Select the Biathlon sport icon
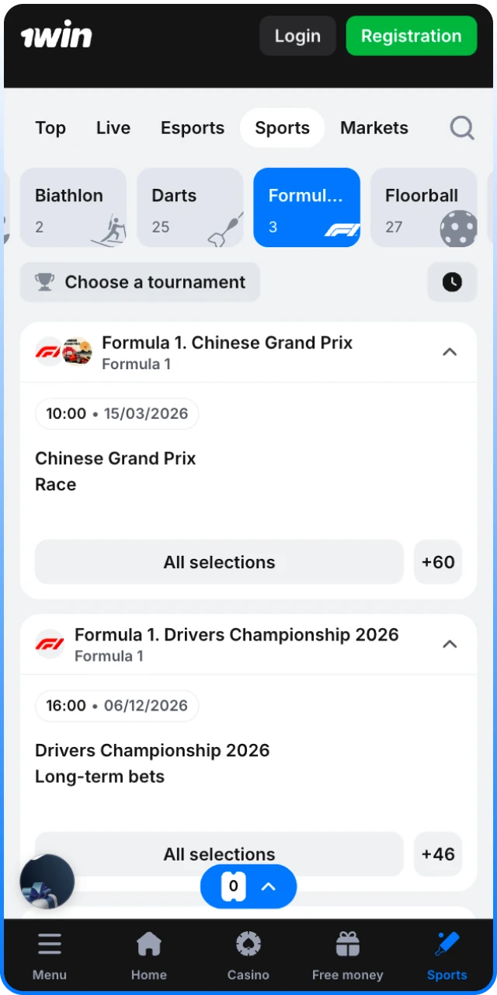This screenshot has height=995, width=497. 109,227
